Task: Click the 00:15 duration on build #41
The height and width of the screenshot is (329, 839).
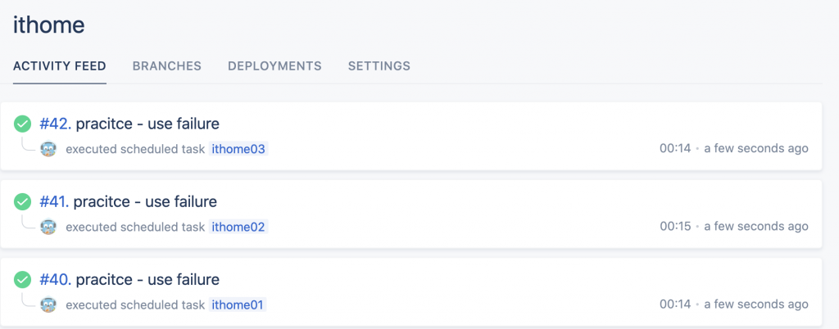Action: [675, 227]
